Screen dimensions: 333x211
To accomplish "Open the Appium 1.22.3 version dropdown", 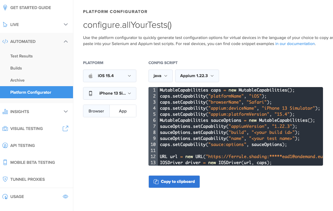I will point(197,76).
